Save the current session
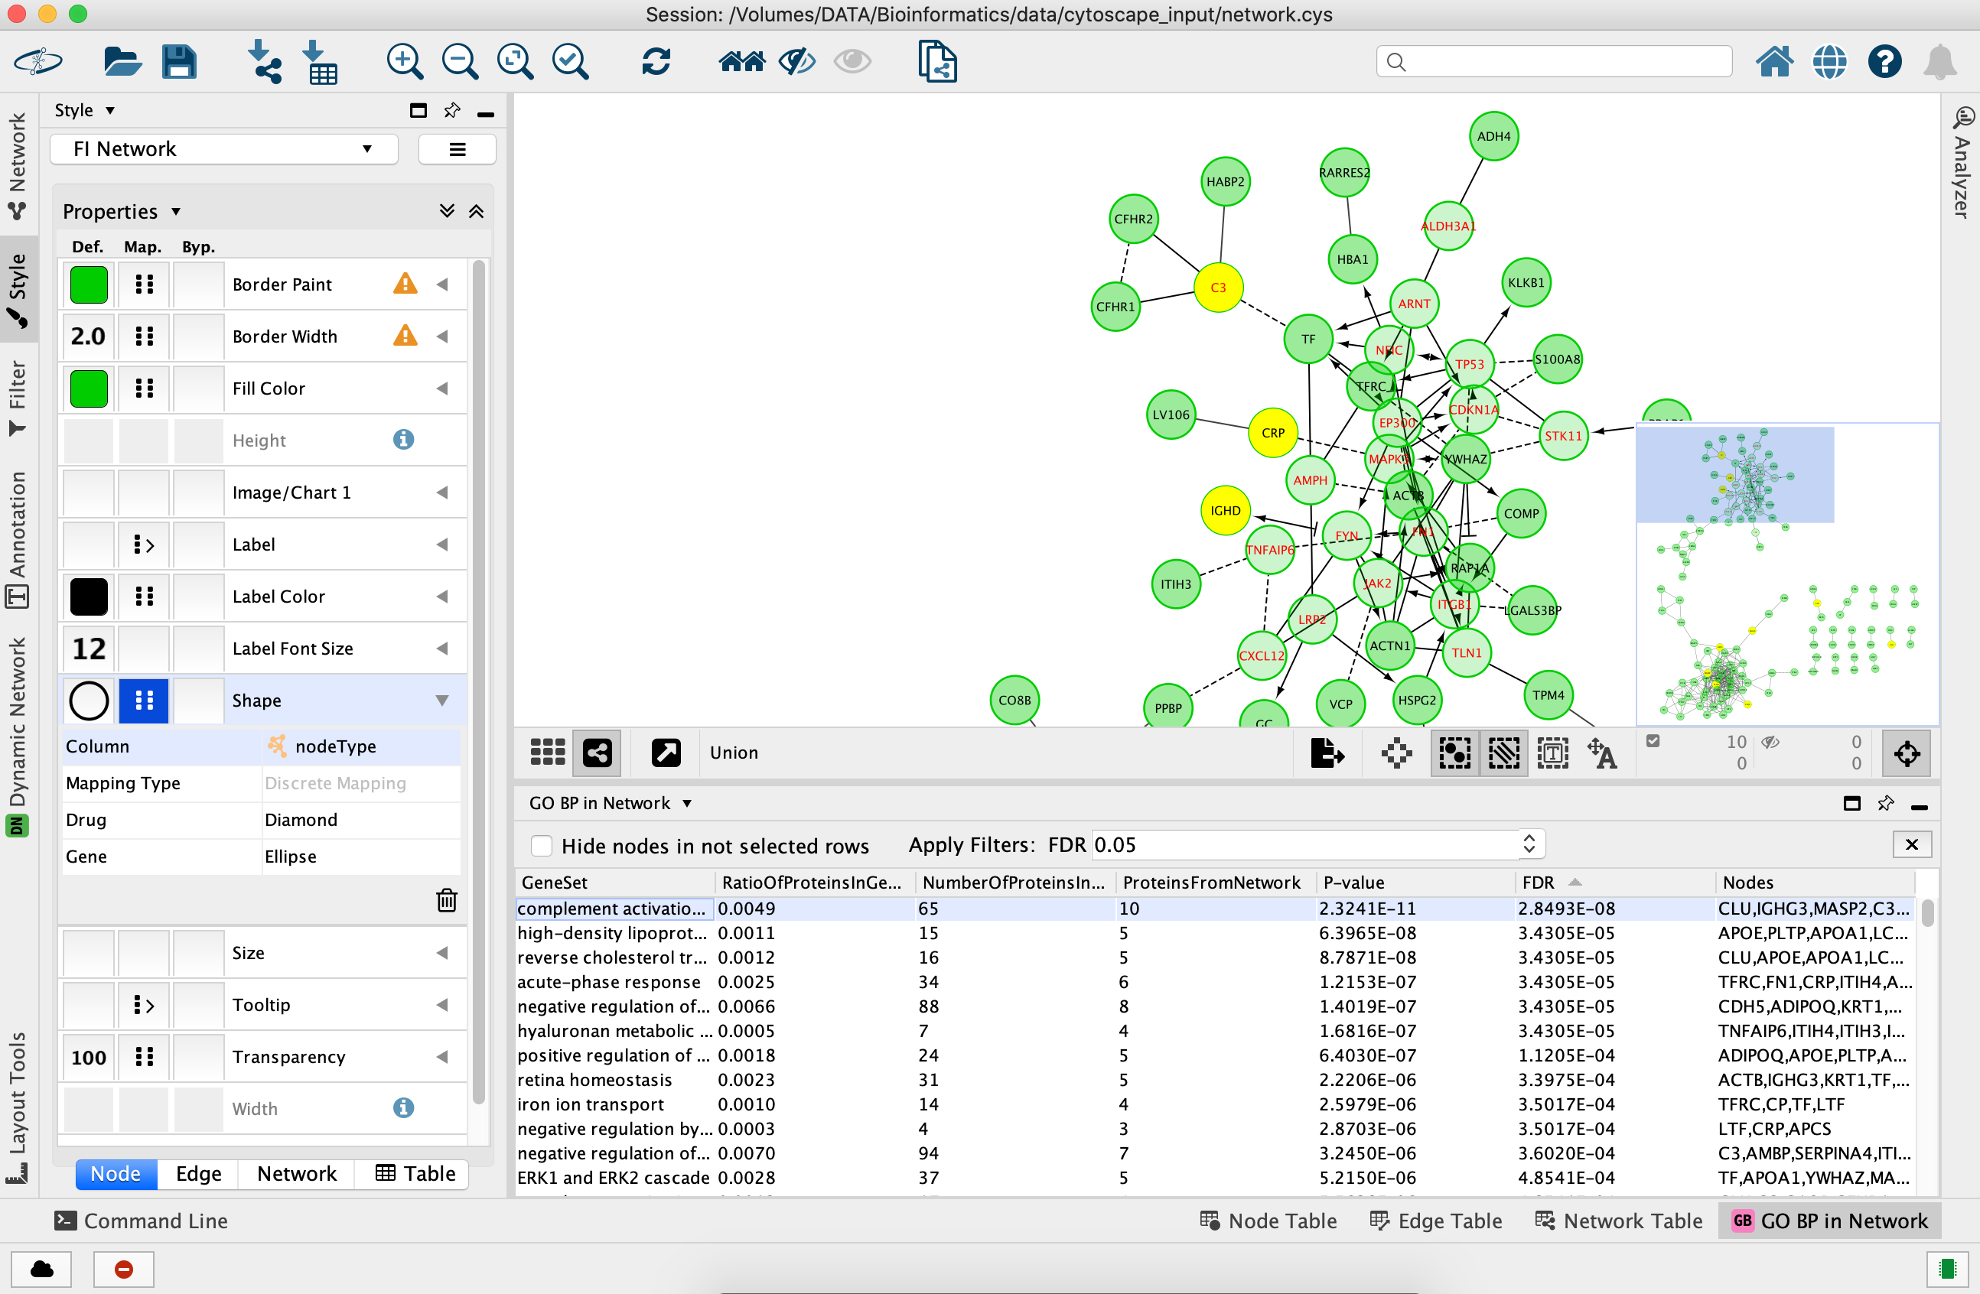Viewport: 1980px width, 1294px height. (x=179, y=63)
